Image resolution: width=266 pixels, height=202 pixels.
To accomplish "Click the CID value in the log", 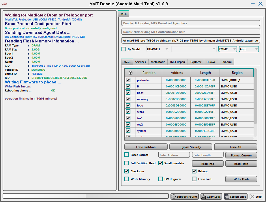I will 61,66.
